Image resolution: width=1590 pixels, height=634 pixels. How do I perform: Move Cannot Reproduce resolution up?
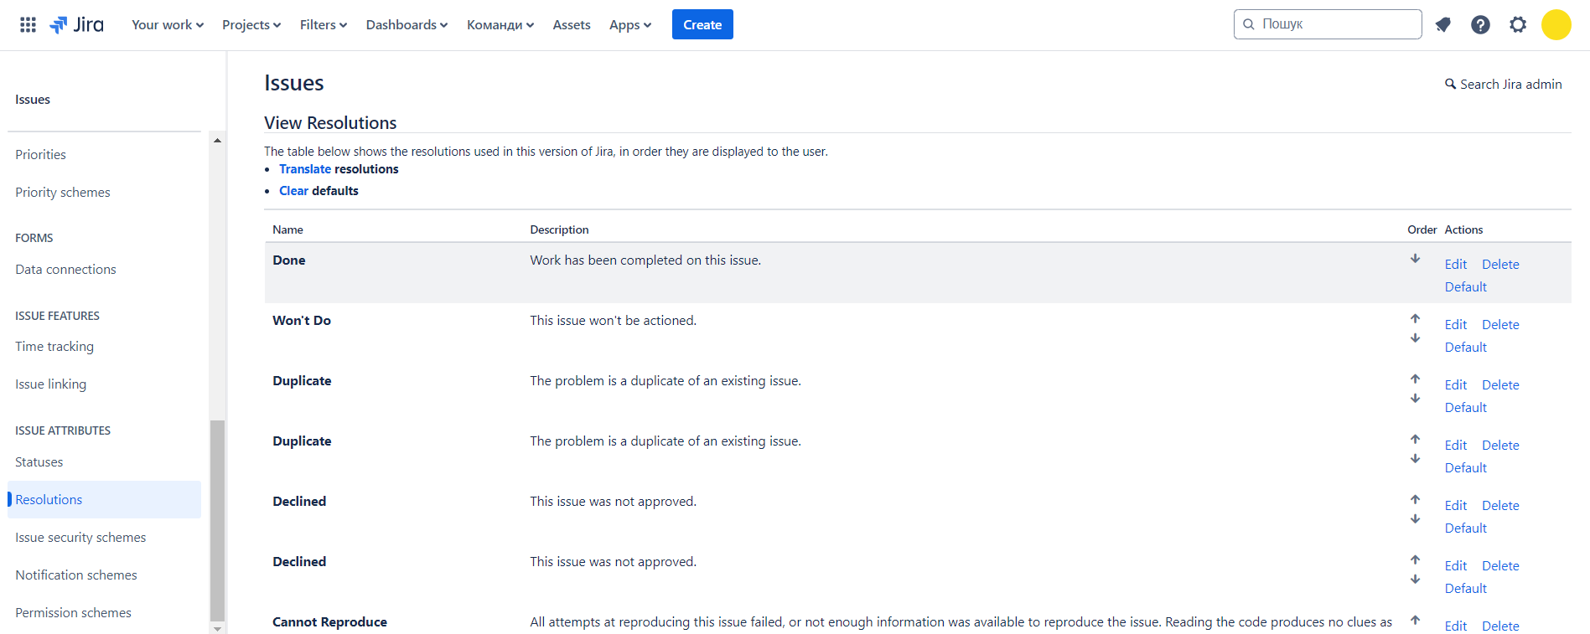pos(1415,620)
